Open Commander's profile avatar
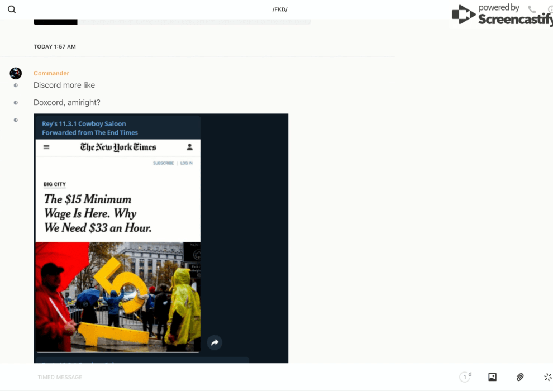Image resolution: width=553 pixels, height=391 pixels. pyautogui.click(x=16, y=73)
